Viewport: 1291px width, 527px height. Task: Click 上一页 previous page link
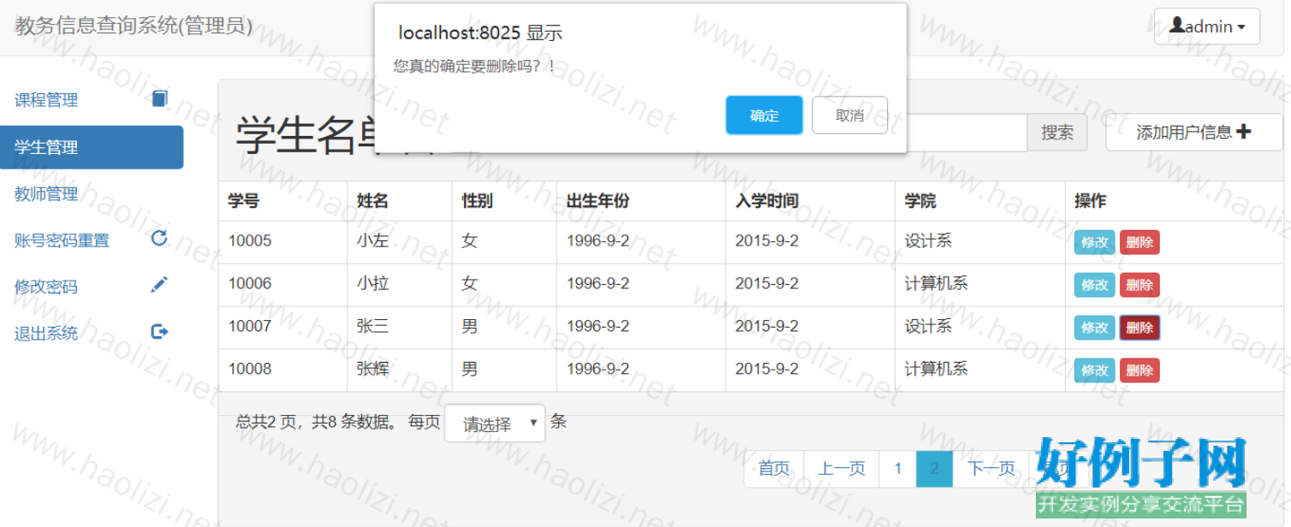[x=842, y=468]
